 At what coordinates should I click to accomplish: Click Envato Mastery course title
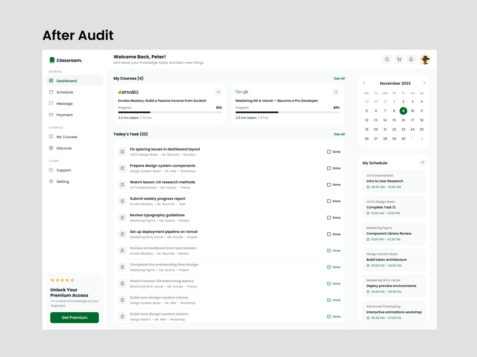tap(162, 101)
